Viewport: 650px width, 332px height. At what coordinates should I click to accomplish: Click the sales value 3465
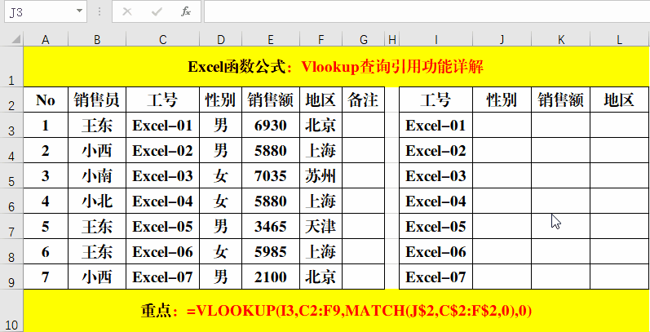(x=271, y=226)
